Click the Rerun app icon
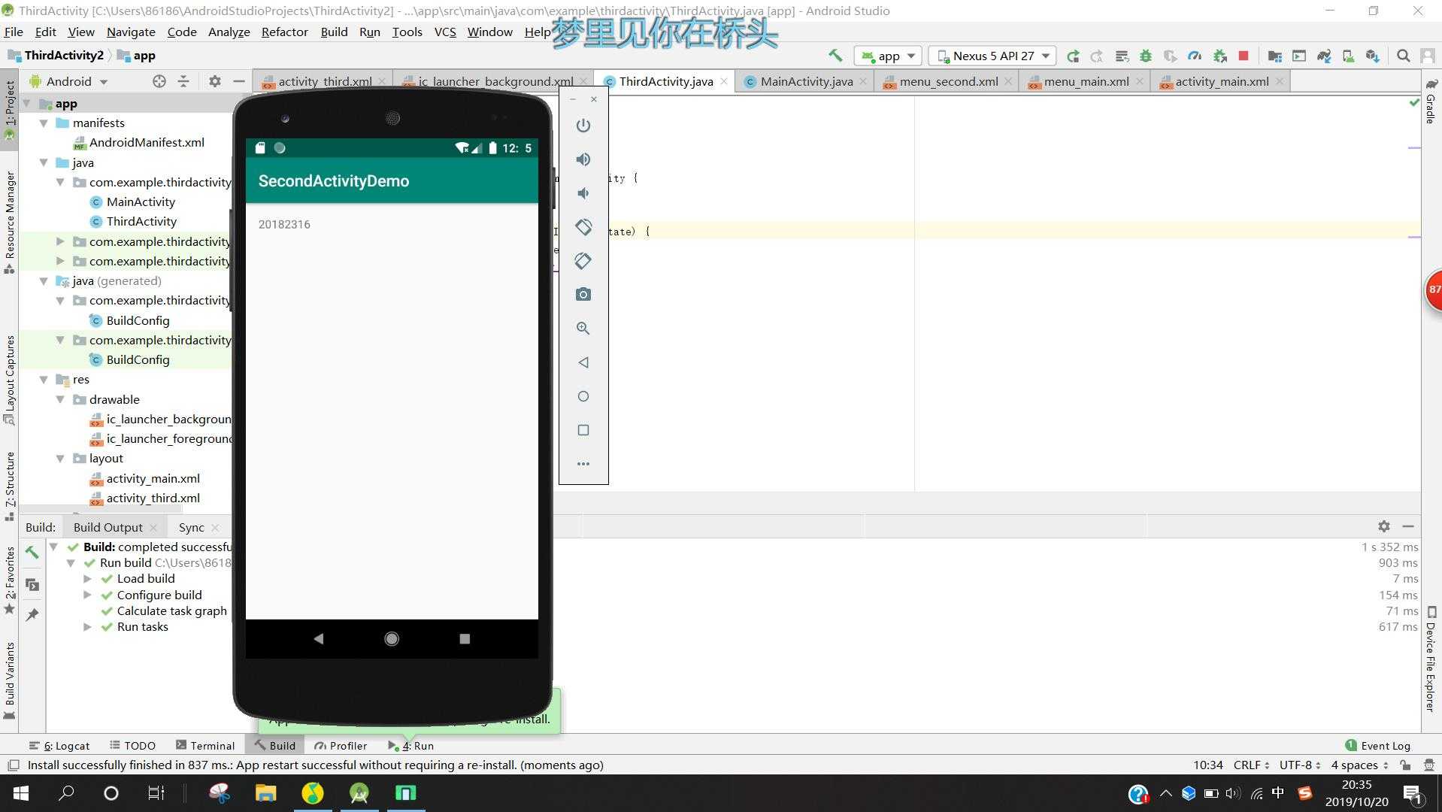Viewport: 1442px width, 812px height. click(x=1073, y=56)
